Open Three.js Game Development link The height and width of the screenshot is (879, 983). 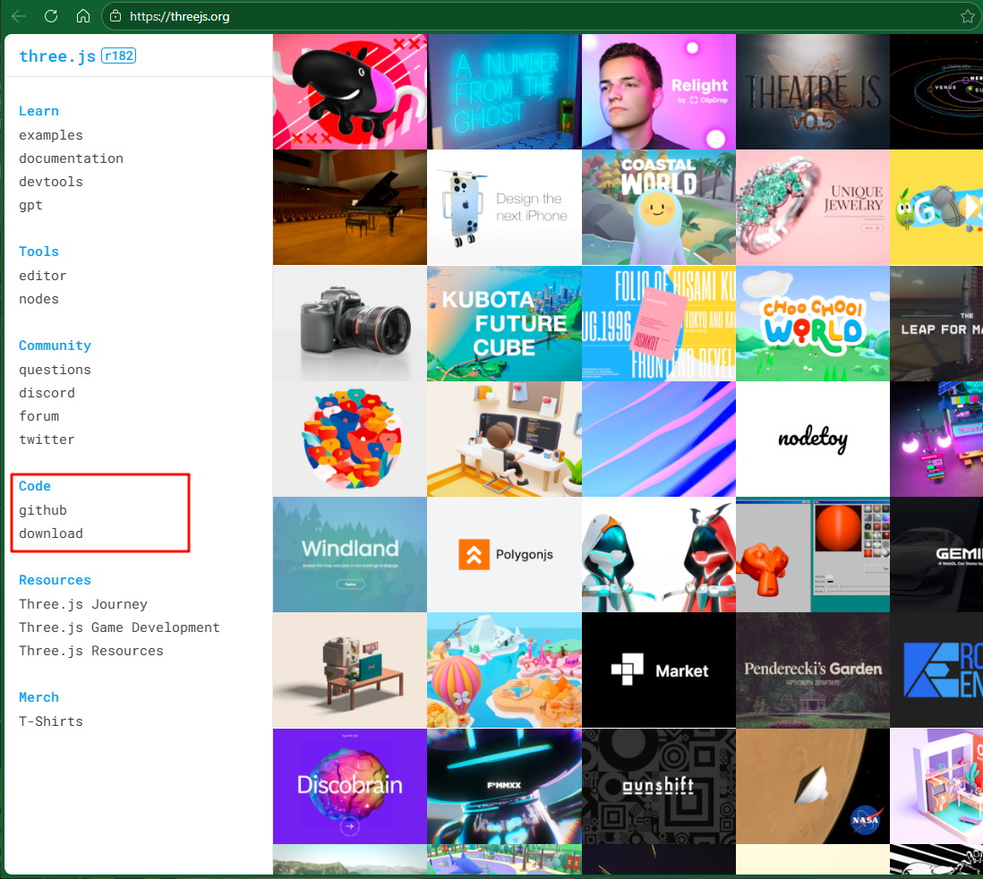[x=119, y=627]
